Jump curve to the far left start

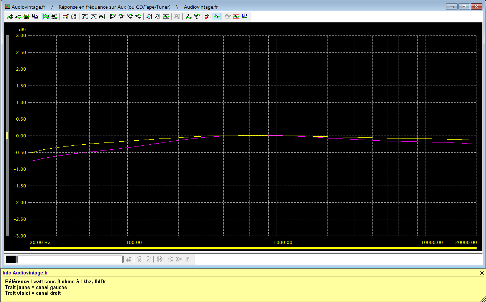coord(113,16)
